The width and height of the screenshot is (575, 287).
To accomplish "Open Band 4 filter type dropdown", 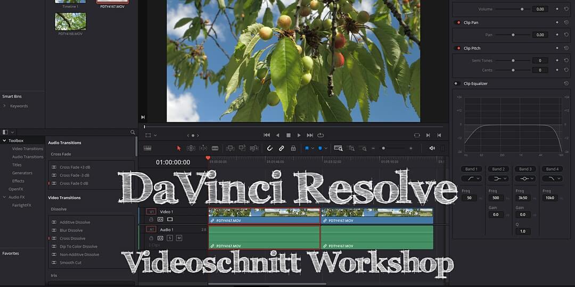I will pyautogui.click(x=552, y=179).
